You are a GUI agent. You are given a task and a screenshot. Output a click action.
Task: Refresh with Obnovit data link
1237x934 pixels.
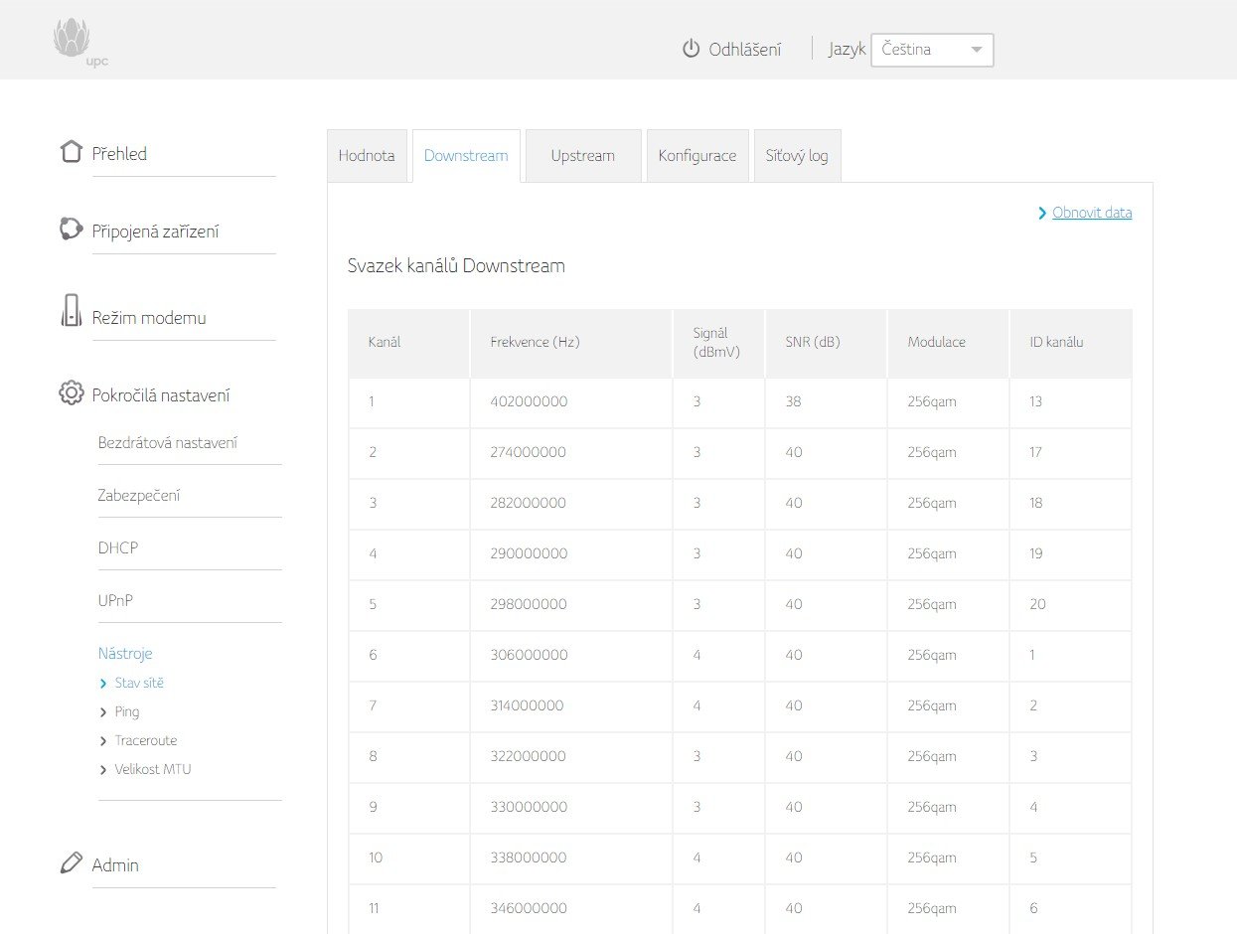(1092, 213)
